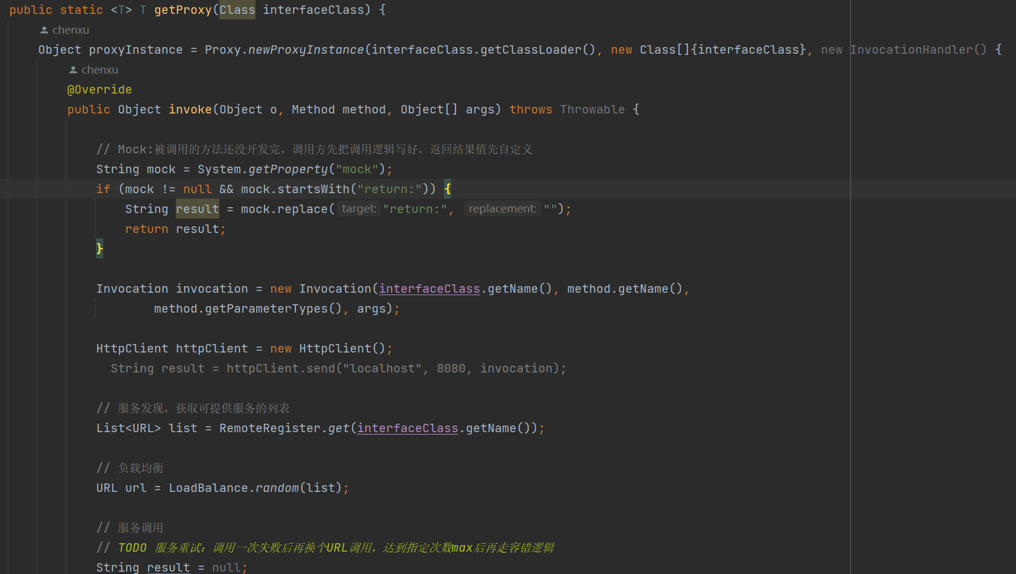The height and width of the screenshot is (574, 1016).
Task: Click underlined interfaceClass in new Invocation
Action: [x=429, y=289]
